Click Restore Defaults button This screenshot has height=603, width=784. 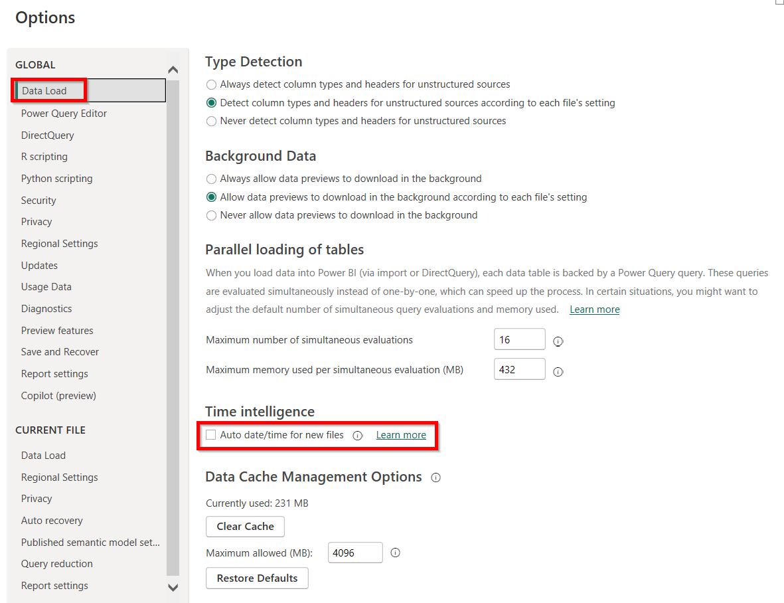(x=257, y=578)
